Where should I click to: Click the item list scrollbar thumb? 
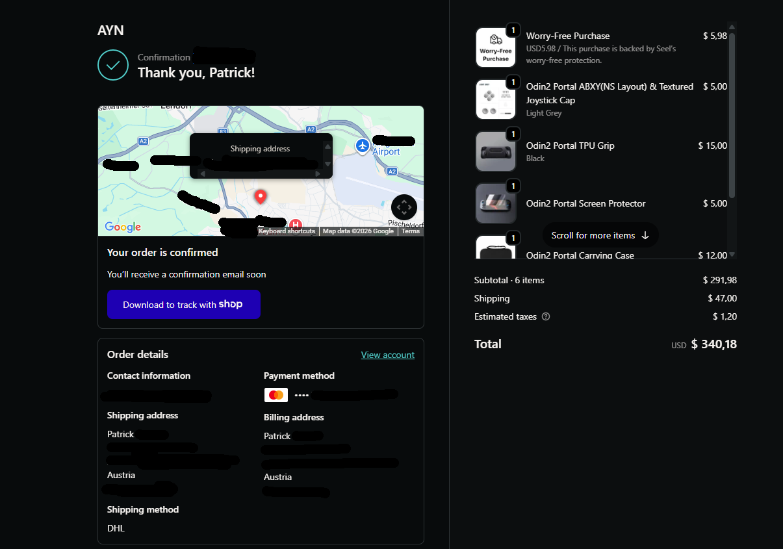coord(732,115)
